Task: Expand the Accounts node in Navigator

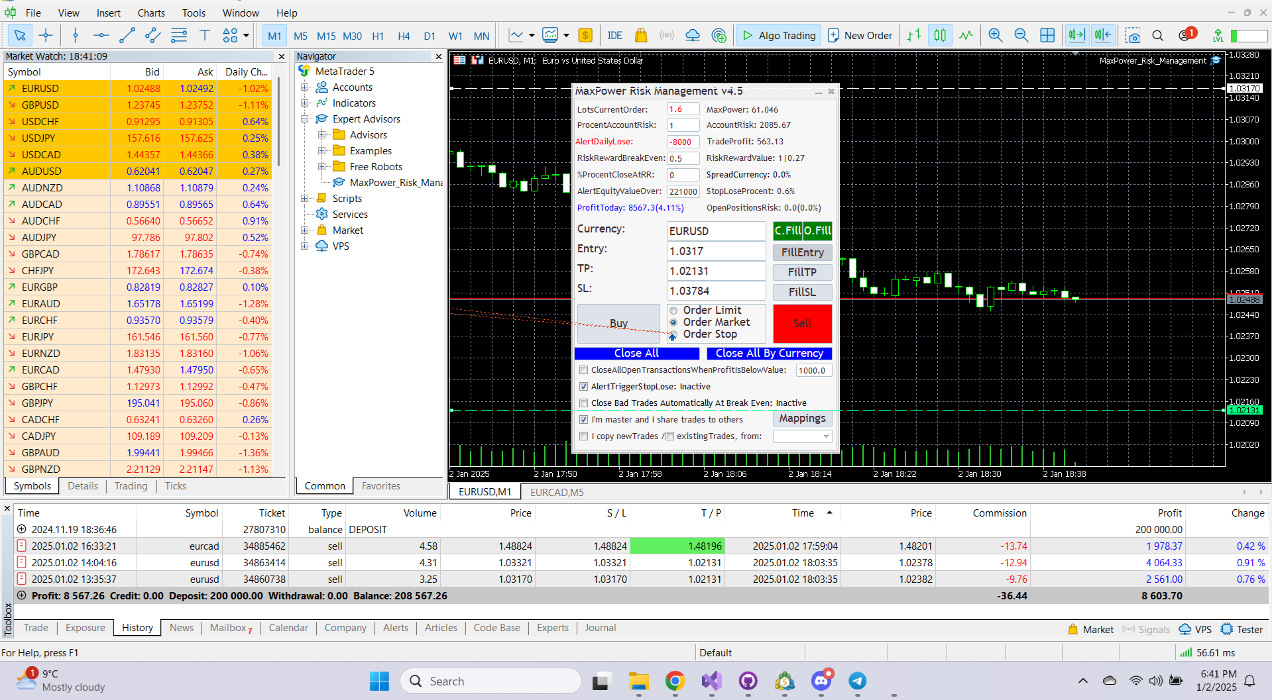Action: click(305, 87)
